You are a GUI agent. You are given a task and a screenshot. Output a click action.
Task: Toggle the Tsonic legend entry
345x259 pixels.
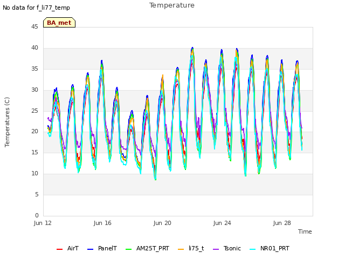[227, 248]
